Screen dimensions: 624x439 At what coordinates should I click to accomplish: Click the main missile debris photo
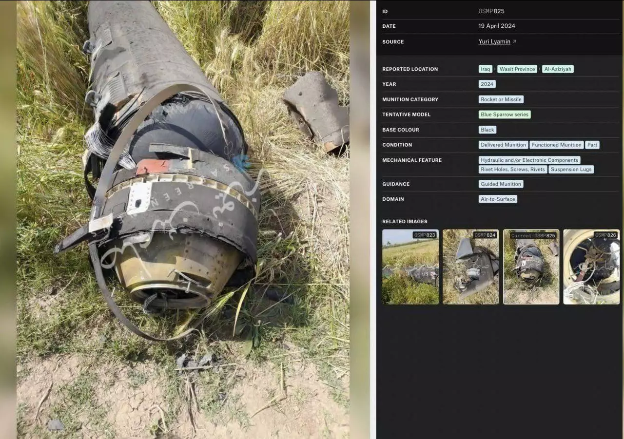point(183,219)
